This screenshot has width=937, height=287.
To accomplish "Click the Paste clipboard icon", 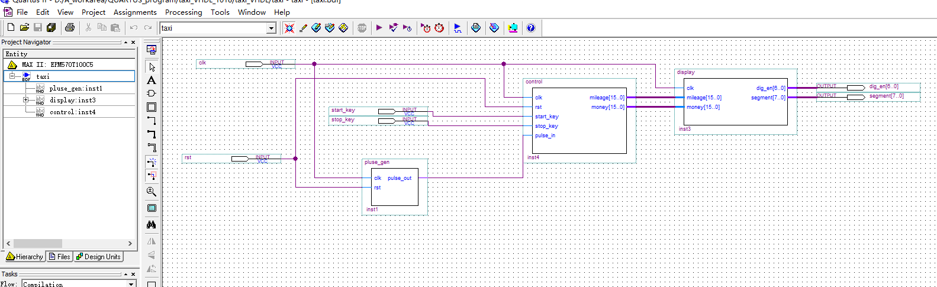I will pyautogui.click(x=115, y=27).
